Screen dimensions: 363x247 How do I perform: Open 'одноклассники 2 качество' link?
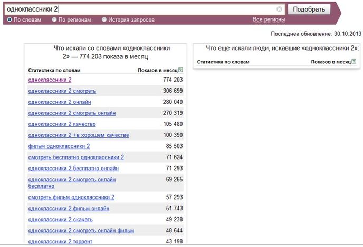pyautogui.click(x=62, y=124)
